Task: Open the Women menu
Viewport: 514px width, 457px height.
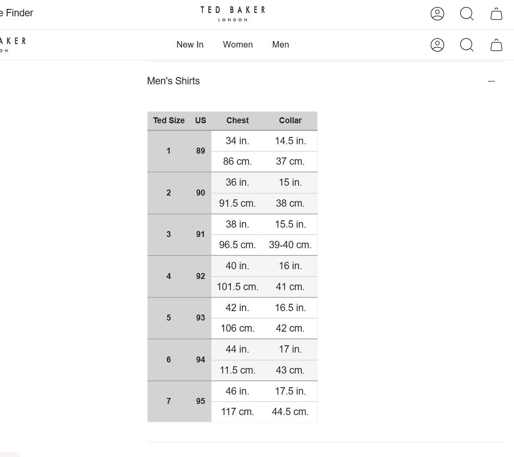Action: tap(238, 45)
